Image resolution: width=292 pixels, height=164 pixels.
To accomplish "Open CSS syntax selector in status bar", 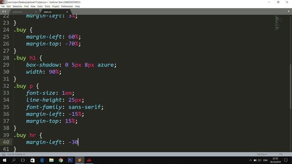I will pos(281,154).
